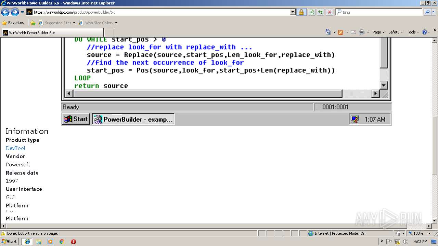Open the Safety menu
Viewport: 438px width, 246px height.
click(396, 32)
